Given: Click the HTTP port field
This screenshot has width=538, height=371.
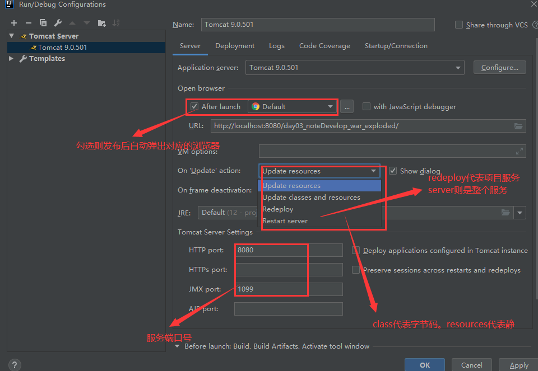Looking at the screenshot, I should tap(289, 250).
